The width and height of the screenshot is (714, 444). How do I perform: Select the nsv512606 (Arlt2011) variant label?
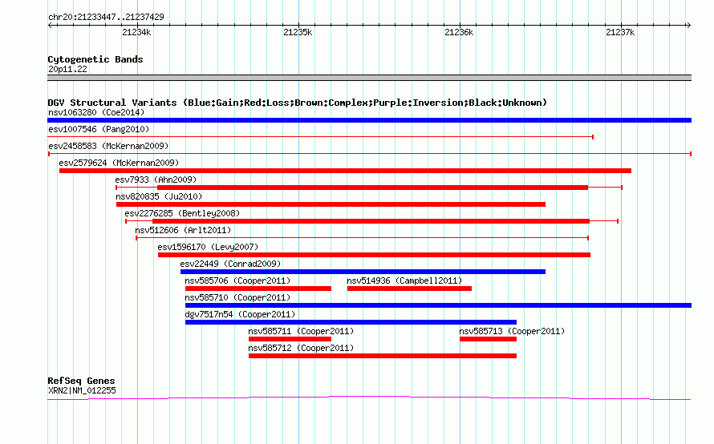pos(183,230)
